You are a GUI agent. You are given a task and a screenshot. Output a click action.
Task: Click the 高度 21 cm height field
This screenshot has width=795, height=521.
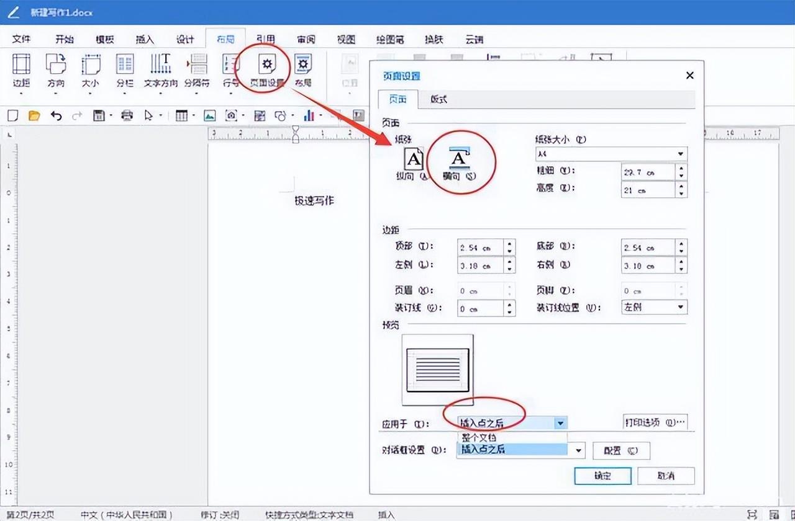point(648,190)
